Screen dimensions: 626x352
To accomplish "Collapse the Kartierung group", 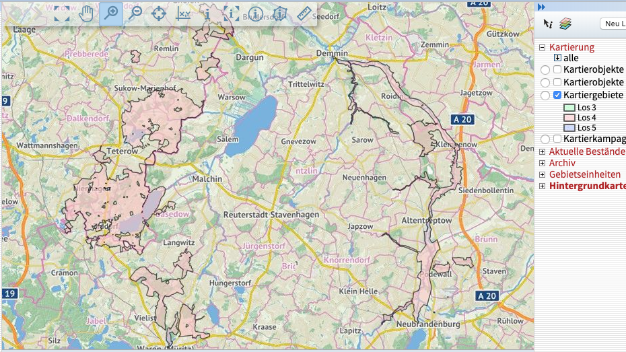I will coord(542,48).
